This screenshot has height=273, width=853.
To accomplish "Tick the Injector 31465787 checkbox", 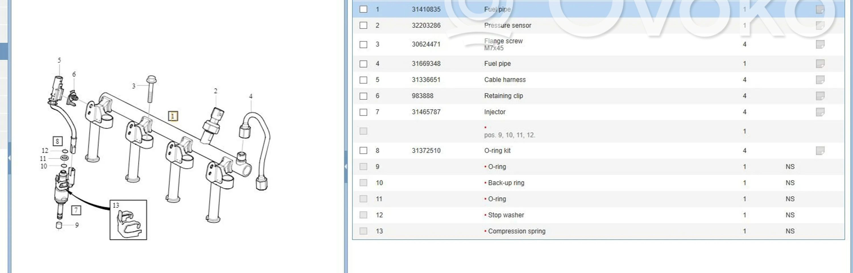I will [x=363, y=112].
